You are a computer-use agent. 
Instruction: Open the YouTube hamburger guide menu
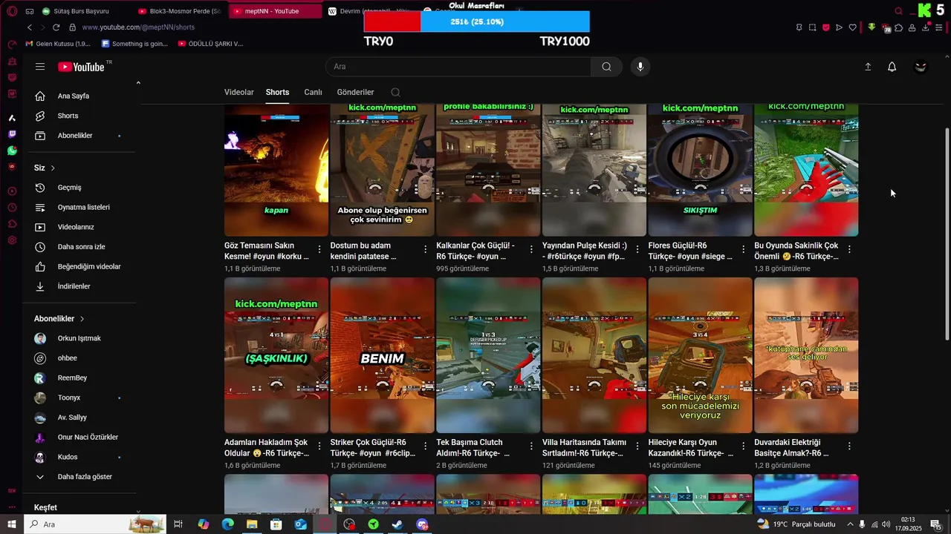click(x=40, y=67)
